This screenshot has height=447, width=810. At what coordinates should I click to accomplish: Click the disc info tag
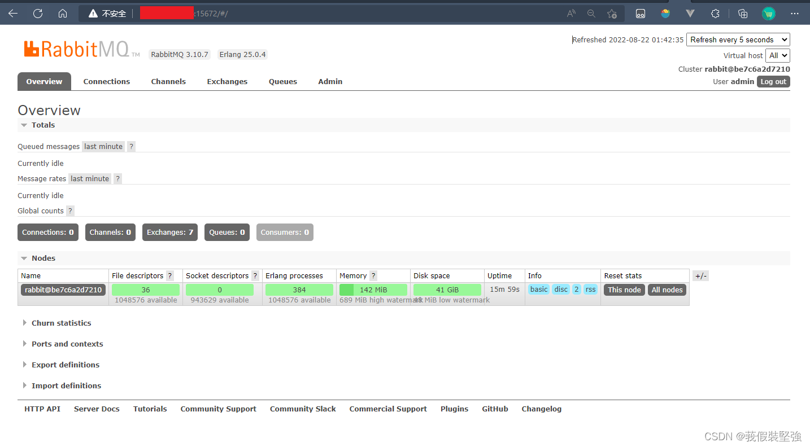(561, 289)
